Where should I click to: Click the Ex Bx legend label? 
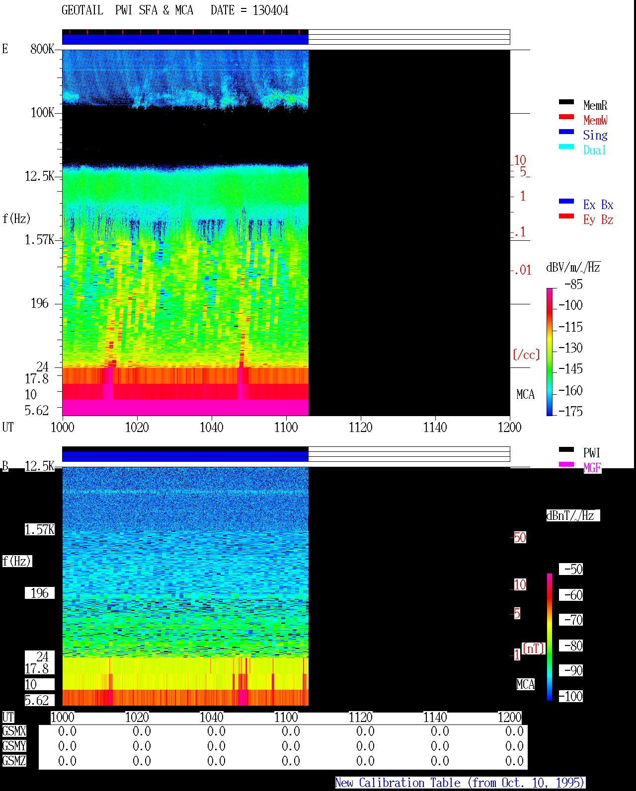[x=598, y=205]
